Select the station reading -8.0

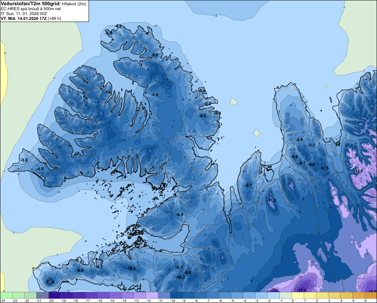coord(155,55)
